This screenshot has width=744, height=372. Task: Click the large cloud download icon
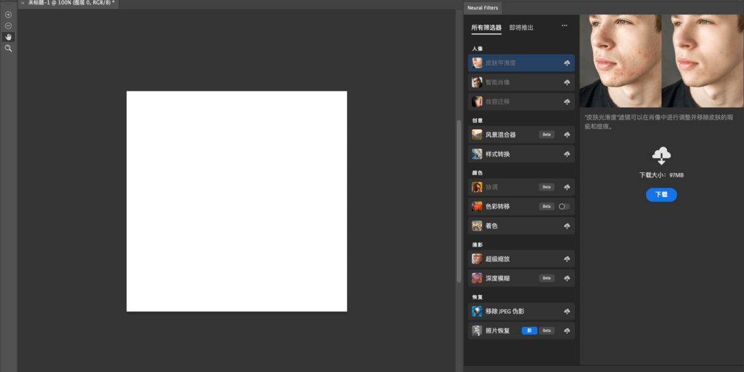[x=661, y=156]
